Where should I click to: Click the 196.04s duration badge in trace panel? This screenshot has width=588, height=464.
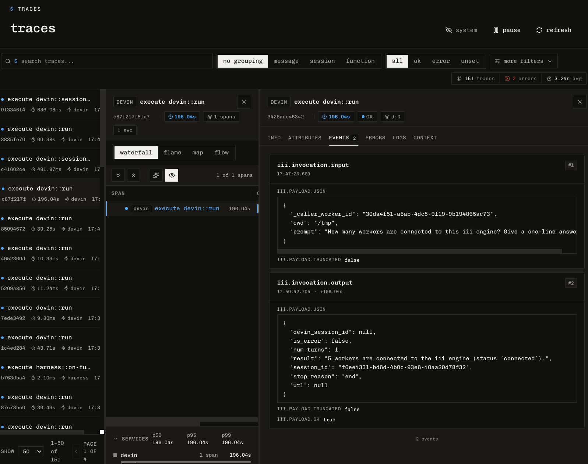[x=182, y=117]
